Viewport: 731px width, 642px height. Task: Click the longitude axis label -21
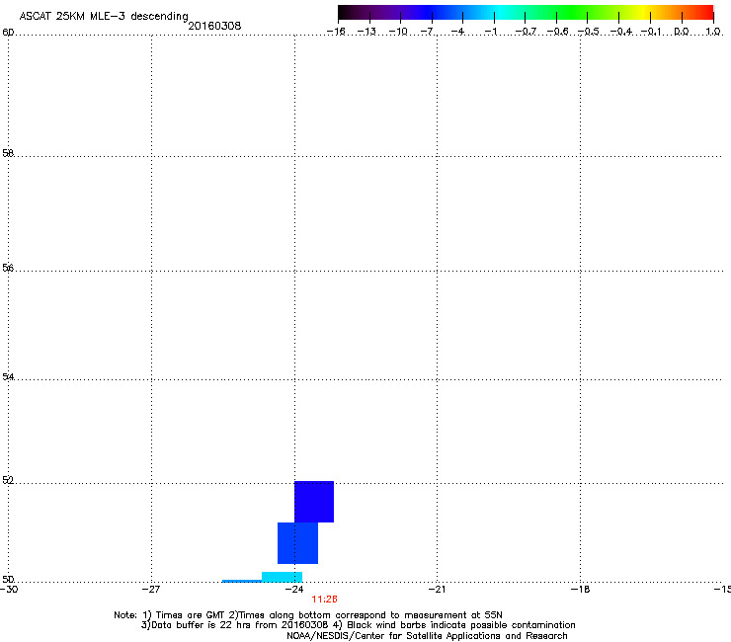(x=437, y=590)
